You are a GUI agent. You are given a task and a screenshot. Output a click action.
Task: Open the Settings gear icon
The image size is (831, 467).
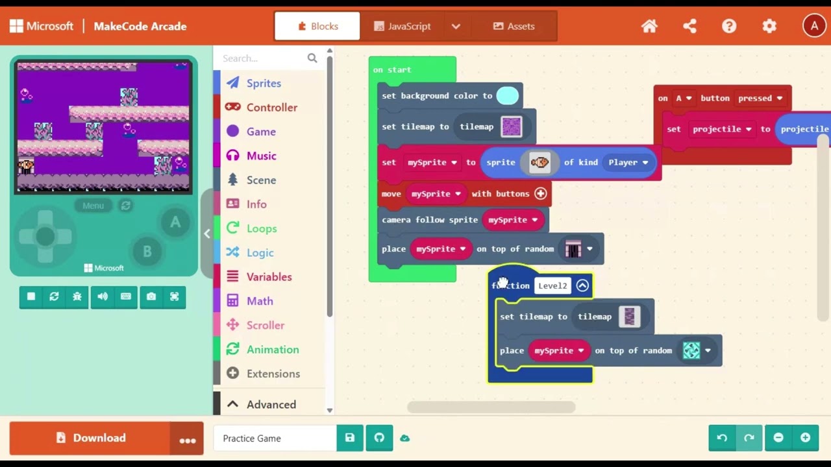(x=769, y=26)
